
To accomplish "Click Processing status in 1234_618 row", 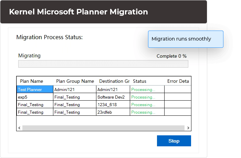I will (147, 104).
